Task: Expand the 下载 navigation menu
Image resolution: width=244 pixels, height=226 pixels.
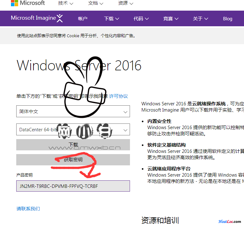Action: tap(112, 19)
